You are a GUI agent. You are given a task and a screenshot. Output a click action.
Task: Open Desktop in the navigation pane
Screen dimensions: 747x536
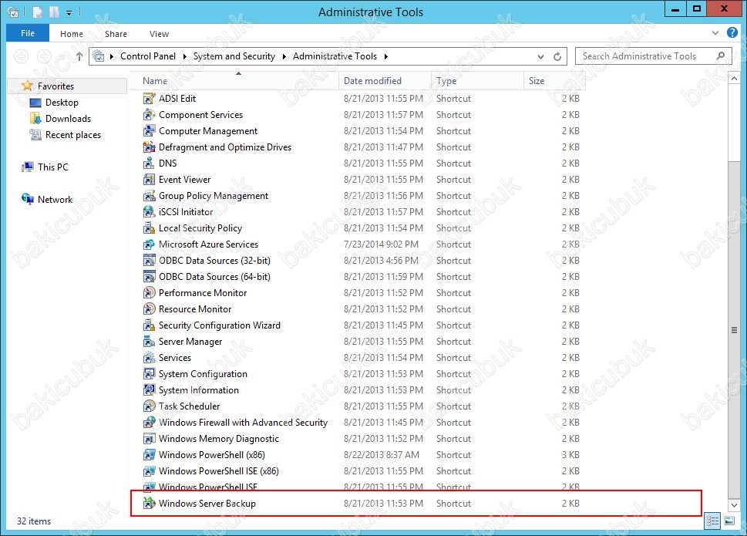click(x=62, y=103)
